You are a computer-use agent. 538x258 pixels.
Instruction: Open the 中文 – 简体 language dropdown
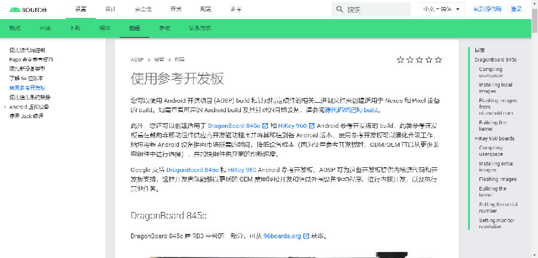click(441, 9)
